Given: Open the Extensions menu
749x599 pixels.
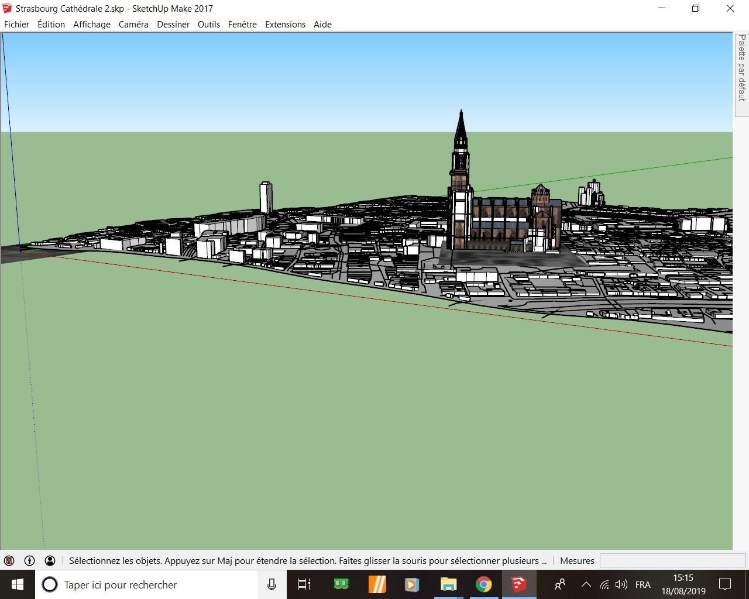Looking at the screenshot, I should point(285,25).
